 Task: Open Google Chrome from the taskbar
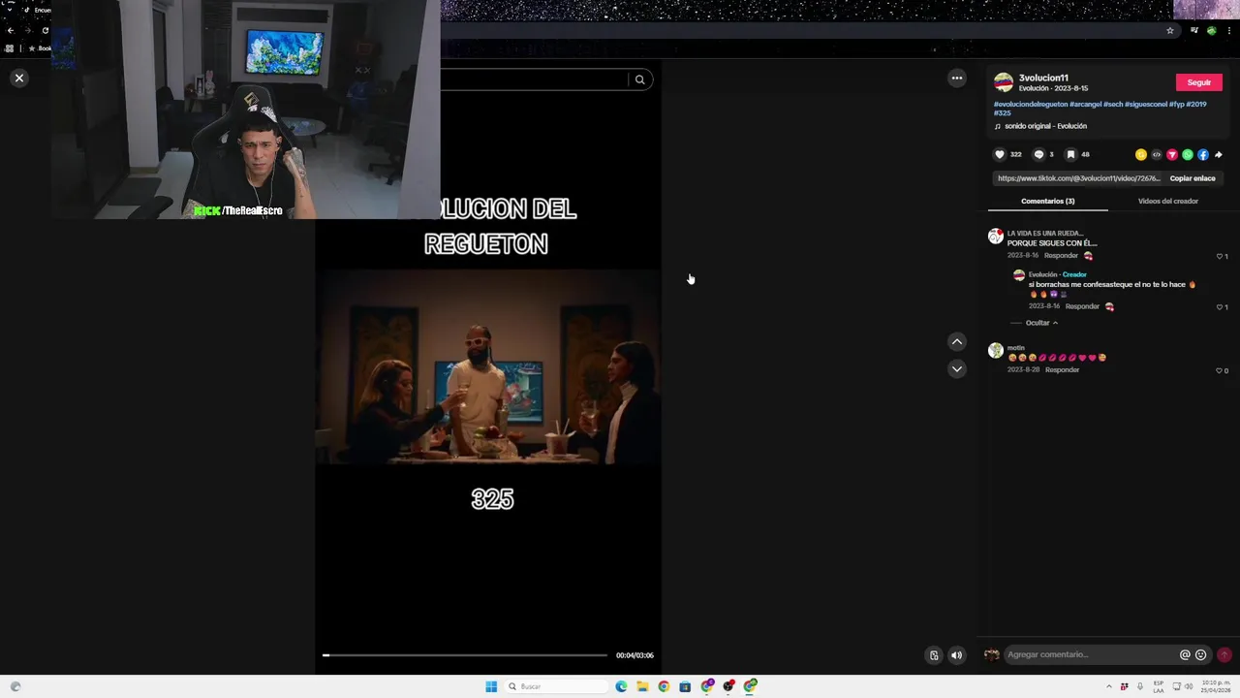tap(664, 686)
